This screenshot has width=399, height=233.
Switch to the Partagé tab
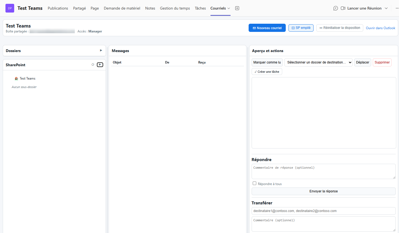click(x=79, y=8)
